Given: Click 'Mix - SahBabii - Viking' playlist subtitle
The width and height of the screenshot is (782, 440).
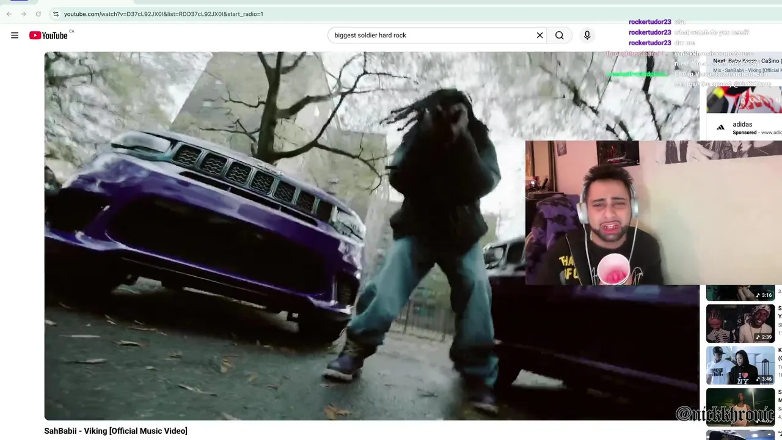Looking at the screenshot, I should tap(747, 70).
